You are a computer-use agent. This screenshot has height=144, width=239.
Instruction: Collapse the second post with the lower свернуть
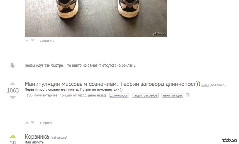click(47, 123)
